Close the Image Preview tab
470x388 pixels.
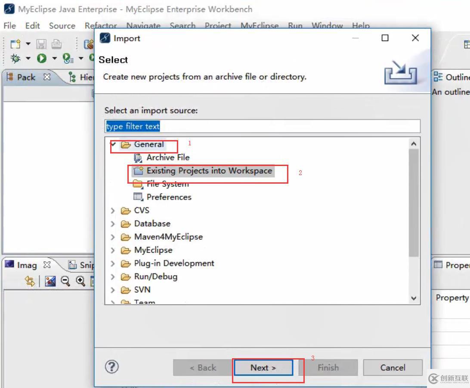coord(47,265)
